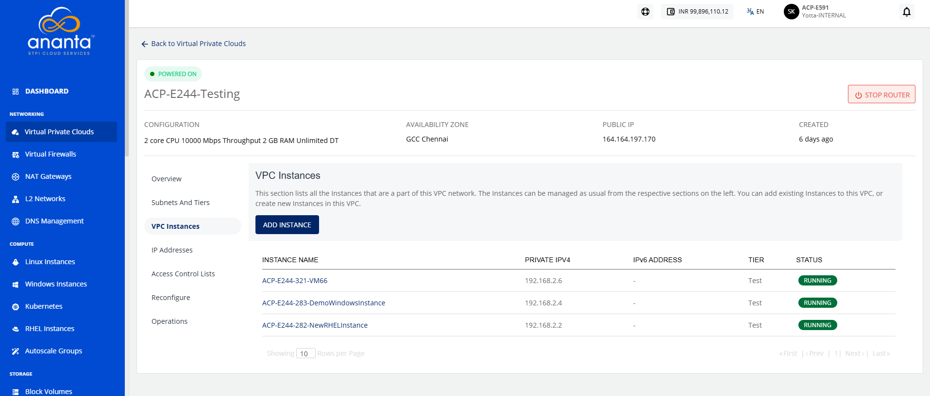Click the Dashboard grid icon

click(16, 91)
